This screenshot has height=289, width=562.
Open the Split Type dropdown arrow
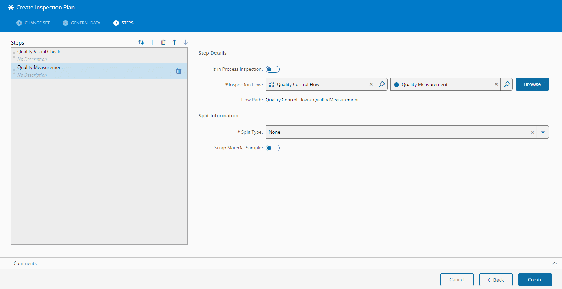coord(542,132)
